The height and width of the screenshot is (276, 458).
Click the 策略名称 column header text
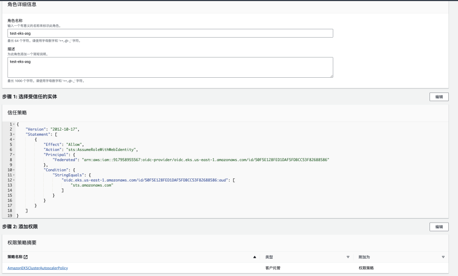click(x=15, y=257)
